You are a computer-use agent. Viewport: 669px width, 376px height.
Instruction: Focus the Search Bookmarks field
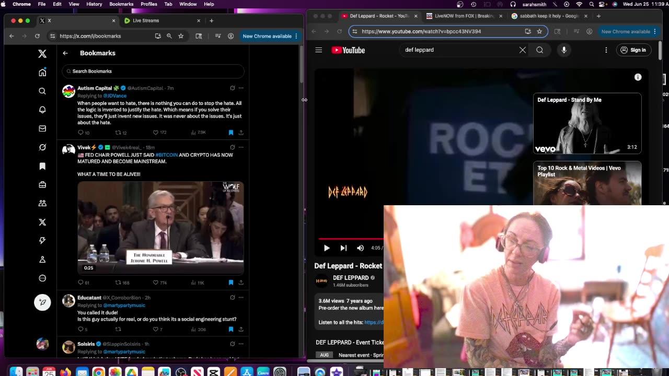tap(153, 71)
